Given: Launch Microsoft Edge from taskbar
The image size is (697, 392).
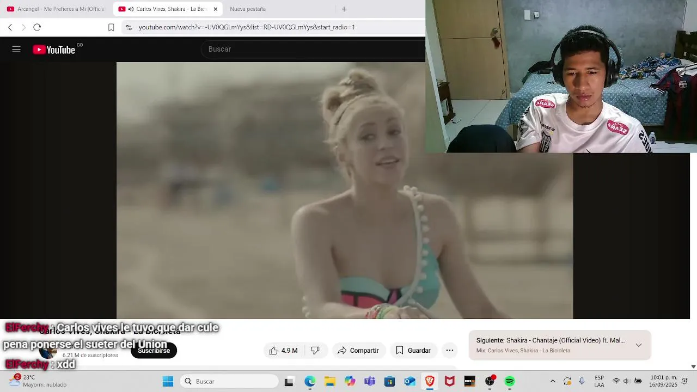Looking at the screenshot, I should [x=310, y=381].
